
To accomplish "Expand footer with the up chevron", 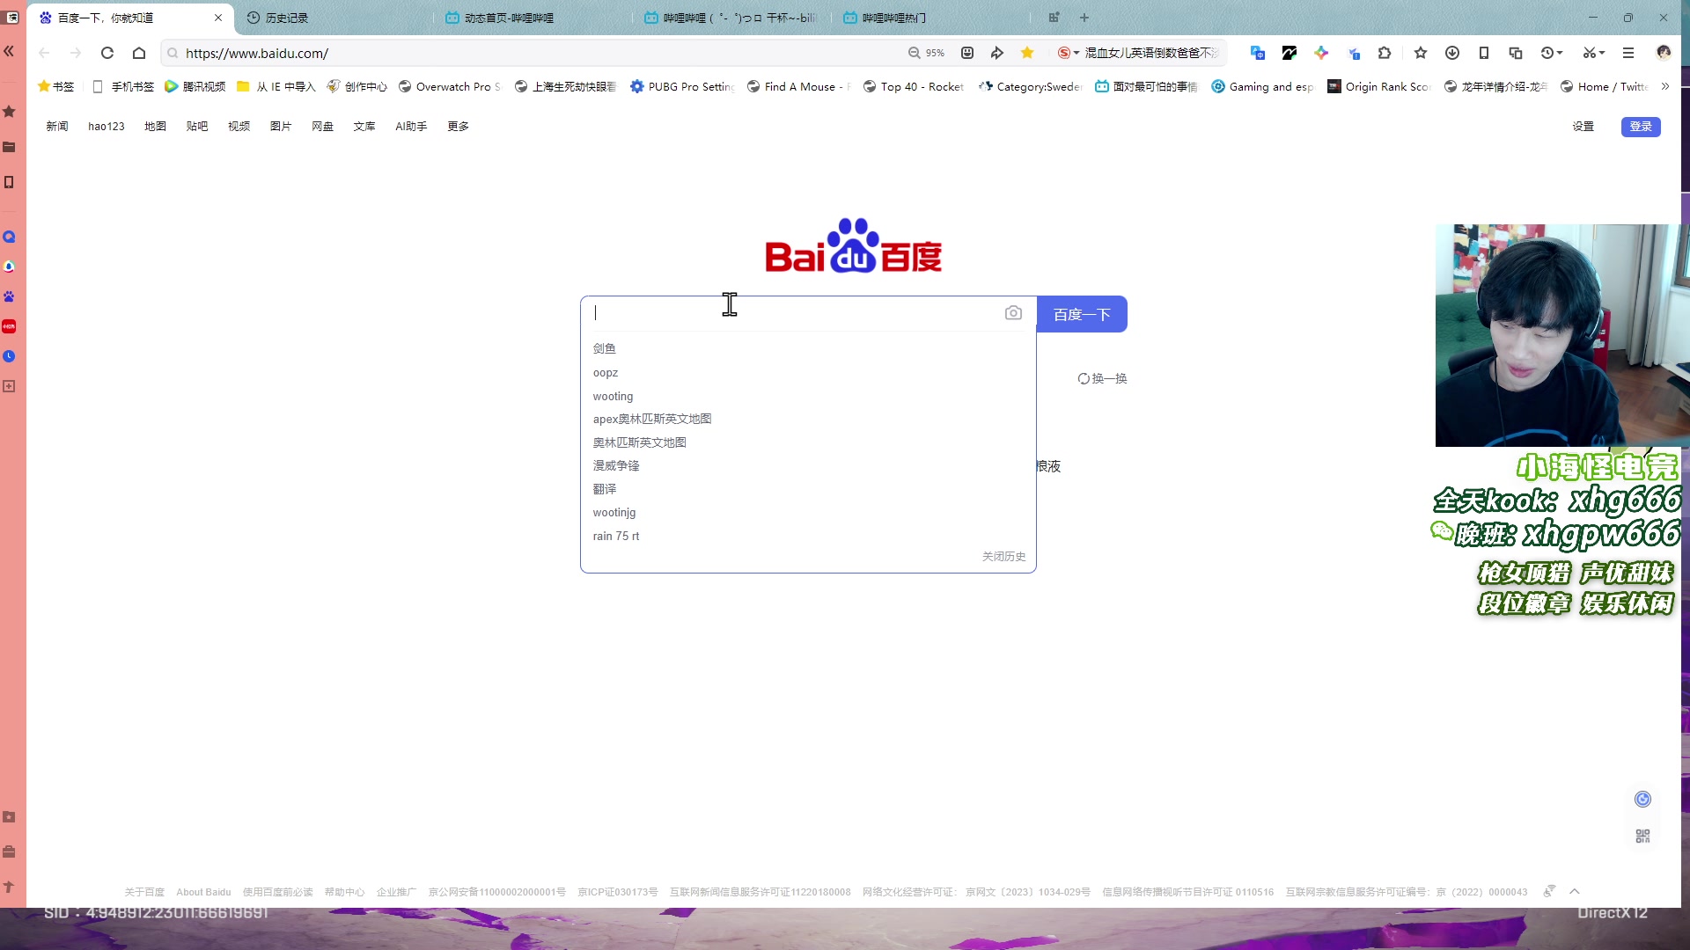I will 1575,891.
